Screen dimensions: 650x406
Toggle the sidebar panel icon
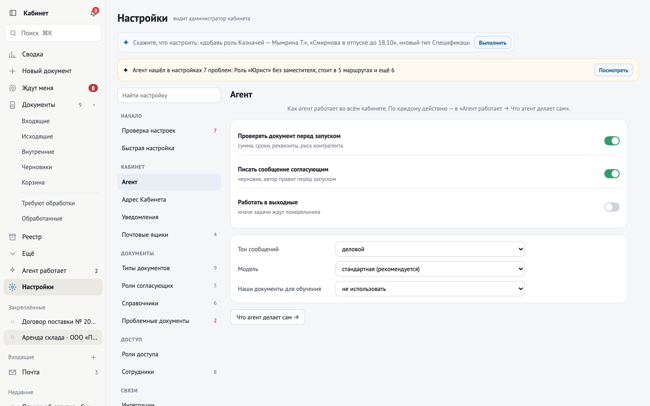(x=13, y=13)
